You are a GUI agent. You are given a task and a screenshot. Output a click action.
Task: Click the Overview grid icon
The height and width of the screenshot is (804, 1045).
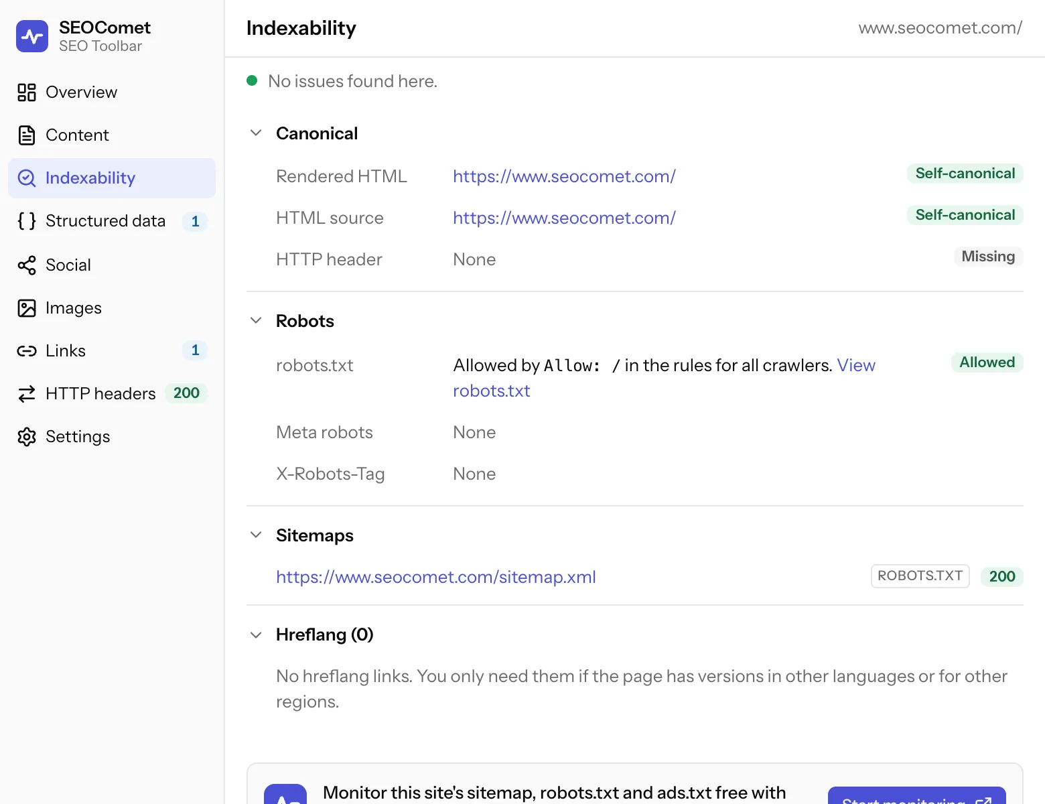[27, 92]
